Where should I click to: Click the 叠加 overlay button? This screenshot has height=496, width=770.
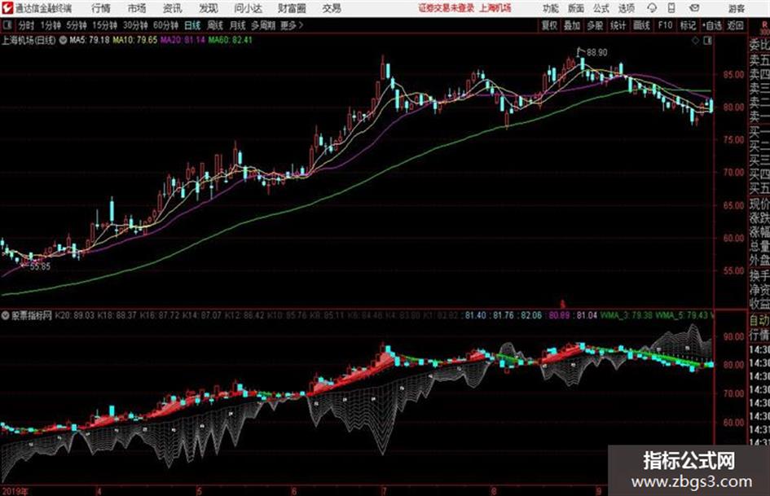tap(572, 25)
